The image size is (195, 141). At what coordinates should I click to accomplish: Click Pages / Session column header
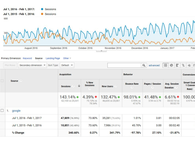click(152, 84)
